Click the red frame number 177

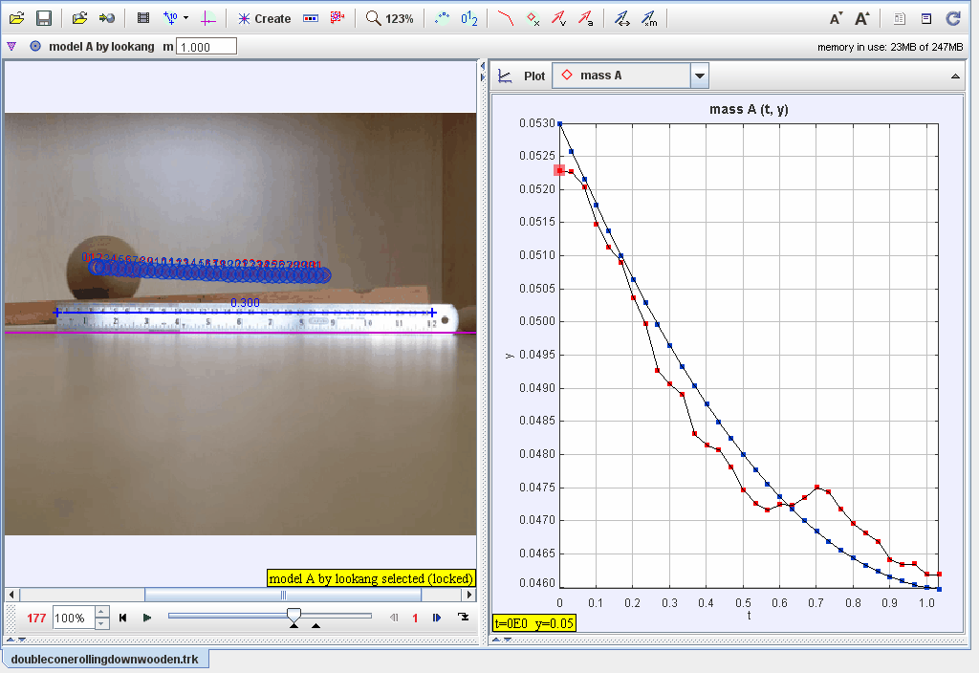(36, 619)
